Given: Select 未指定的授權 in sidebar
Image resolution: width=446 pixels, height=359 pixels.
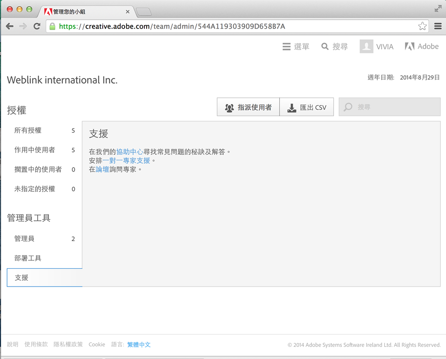Looking at the screenshot, I should click(x=45, y=189).
